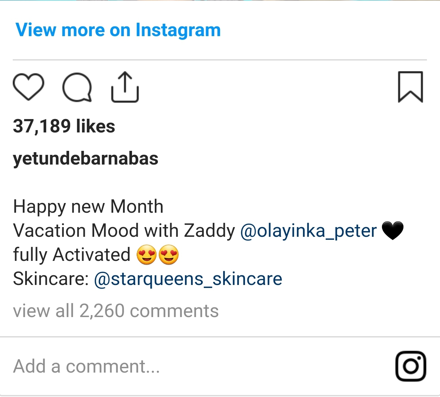Screen dimensions: 440x397
Task: Open the View more on Instagram link
Action: [118, 30]
